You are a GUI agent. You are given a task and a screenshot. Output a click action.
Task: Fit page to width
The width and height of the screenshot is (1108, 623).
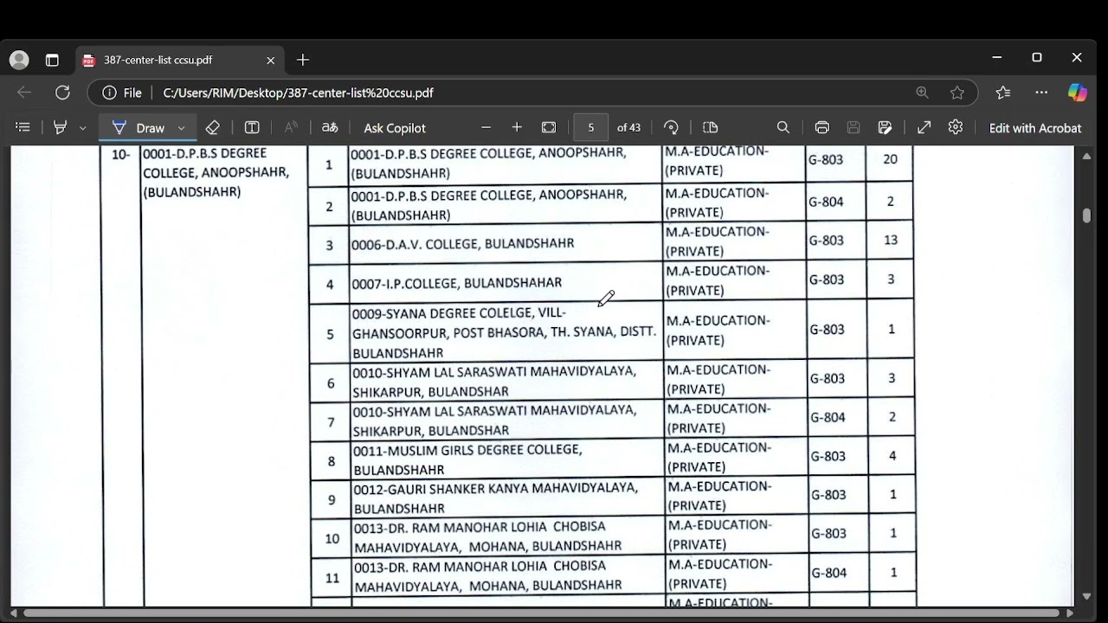[x=549, y=127]
